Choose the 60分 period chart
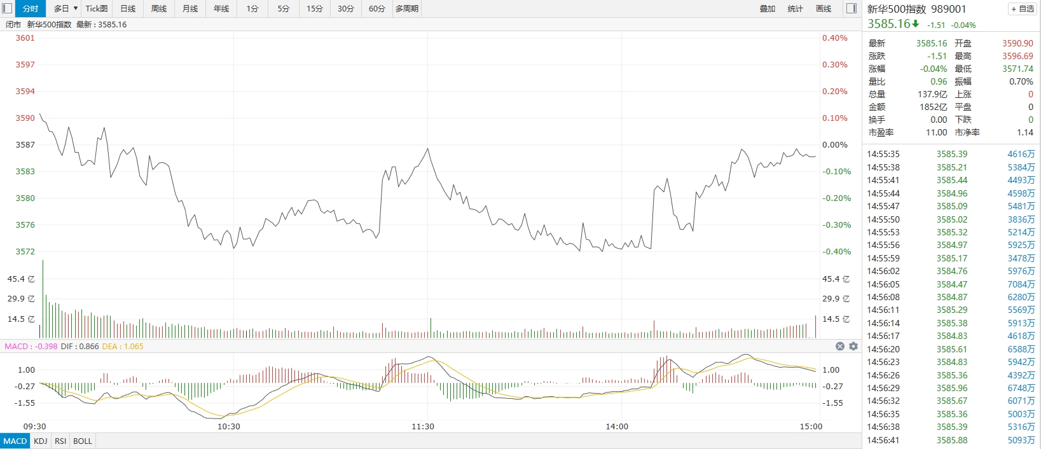Image resolution: width=1041 pixels, height=449 pixels. [x=377, y=8]
